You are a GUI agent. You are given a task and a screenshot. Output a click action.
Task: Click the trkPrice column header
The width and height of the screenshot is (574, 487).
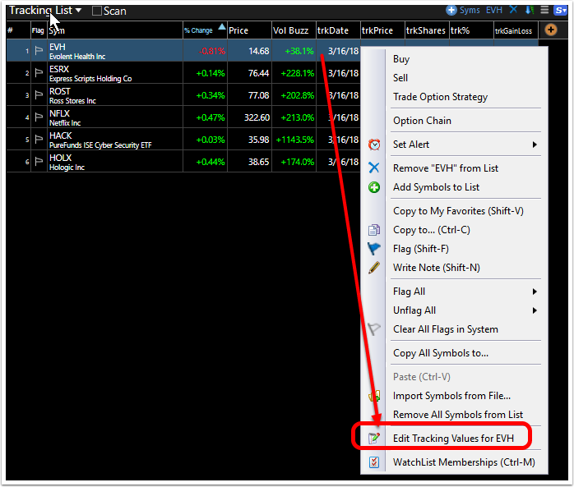click(x=382, y=30)
